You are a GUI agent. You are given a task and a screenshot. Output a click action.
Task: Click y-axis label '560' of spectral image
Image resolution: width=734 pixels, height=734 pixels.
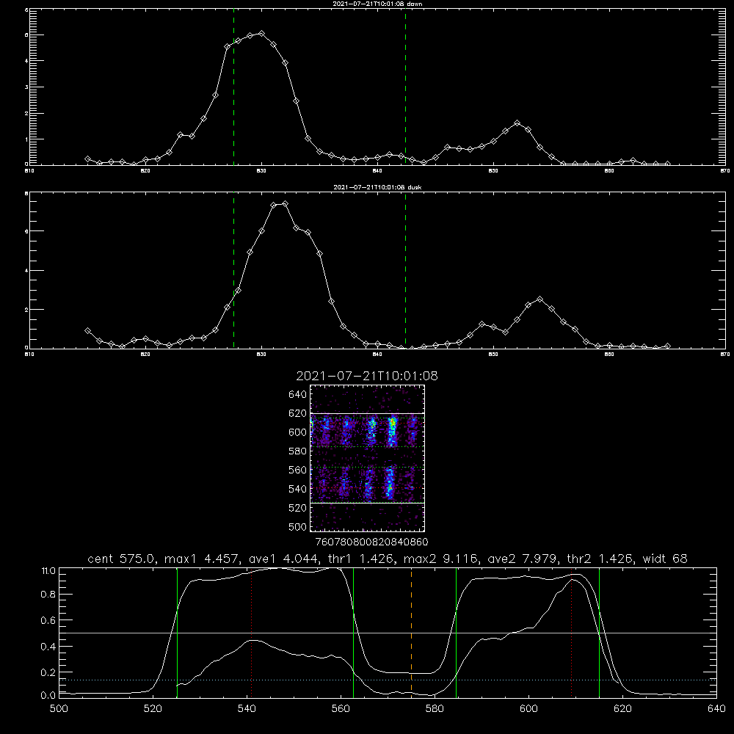(297, 470)
